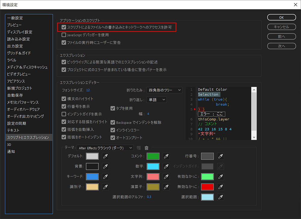Screen dimensions: 301x219
Task: Click the 文字列 pink color swatch
Action: click(x=153, y=176)
